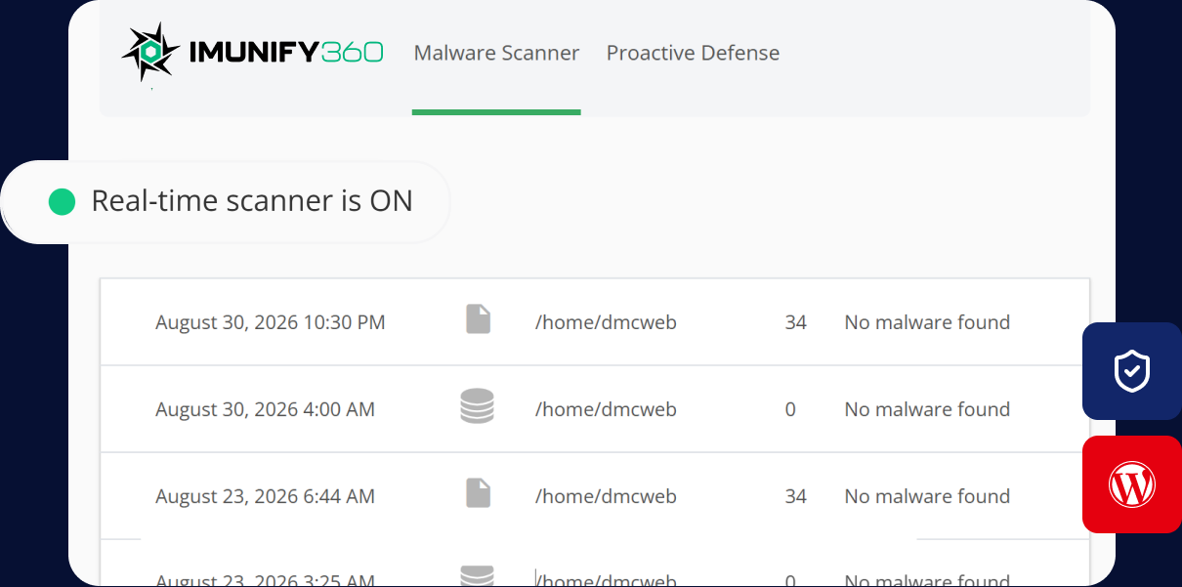Click the Imunify360 logo
1182x587 pixels.
point(252,53)
